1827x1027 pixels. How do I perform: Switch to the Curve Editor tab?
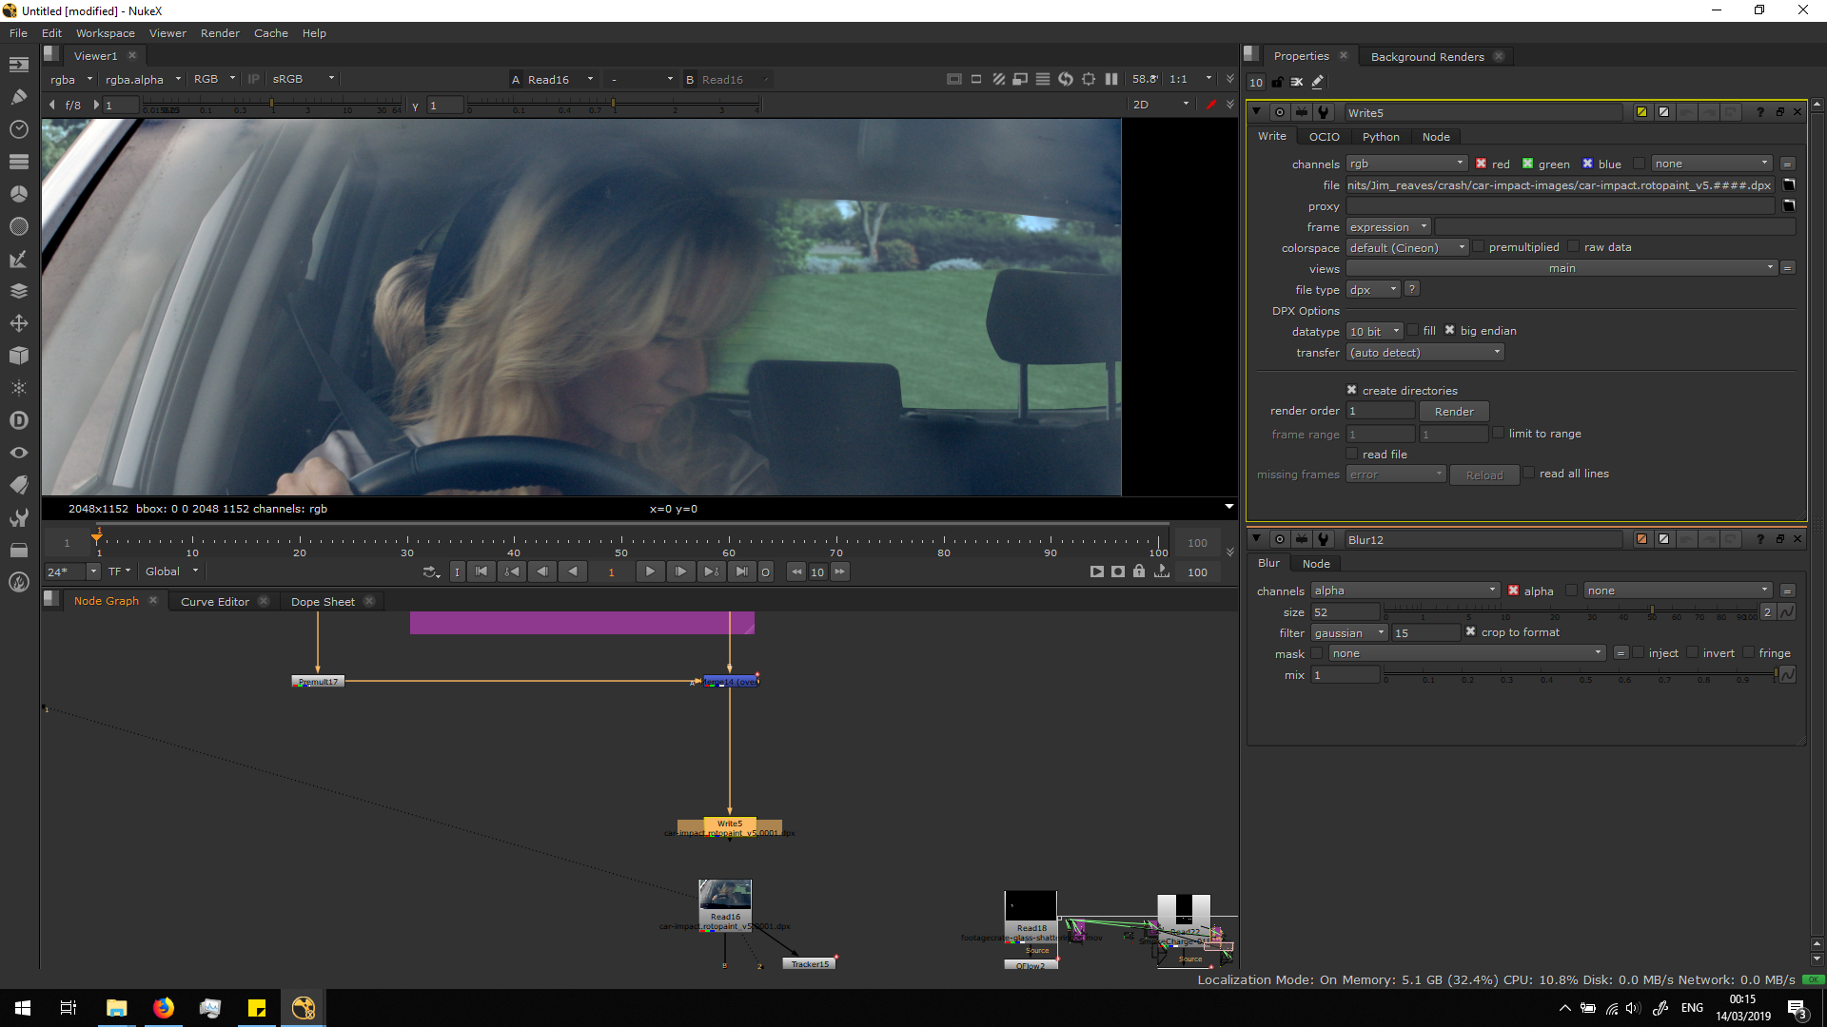[214, 602]
